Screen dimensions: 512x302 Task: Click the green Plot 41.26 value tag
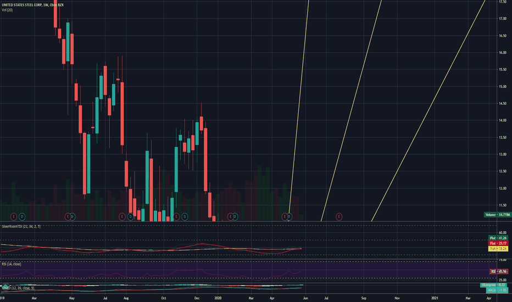[498, 238]
